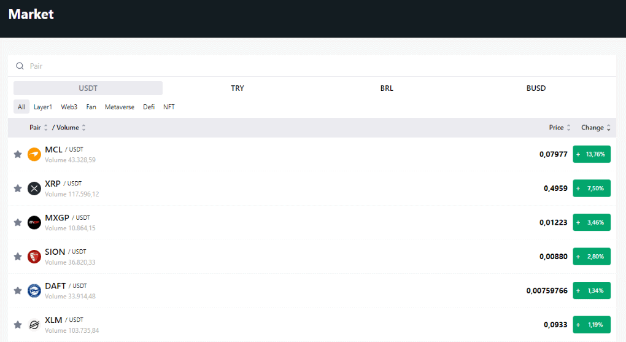Screen dimensions: 626x342
Task: Sort list by Volume column arrows
Action: pyautogui.click(x=84, y=128)
